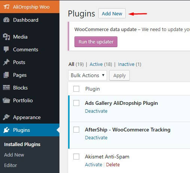Screen dimensions: 190x173
Task: Show only Inactive plugins
Action: point(126,64)
